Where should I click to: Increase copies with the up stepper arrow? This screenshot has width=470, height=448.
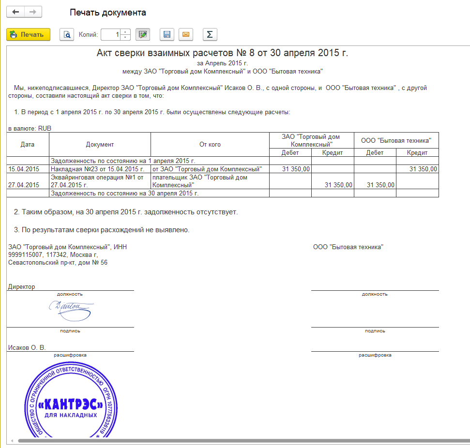(x=125, y=32)
